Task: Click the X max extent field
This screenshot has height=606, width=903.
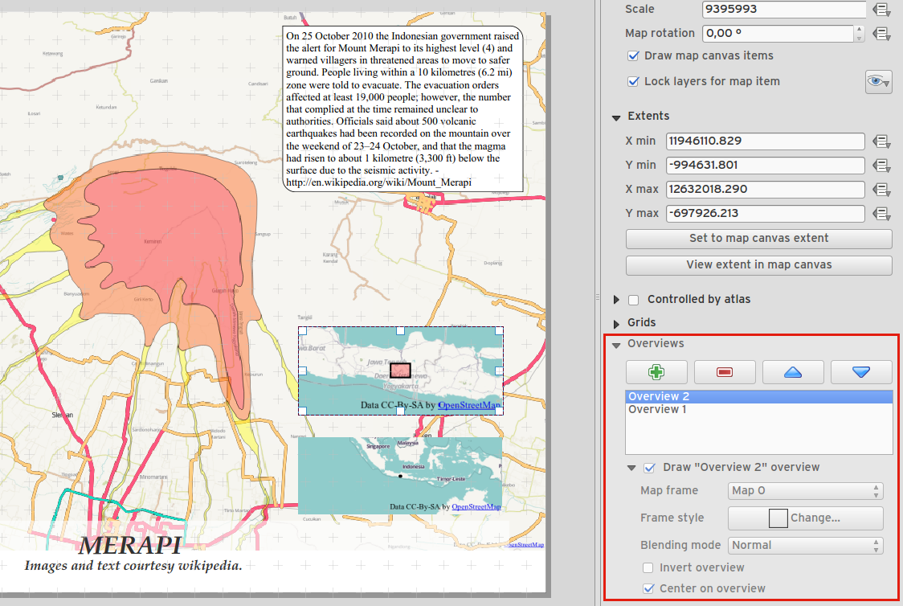Action: click(765, 190)
